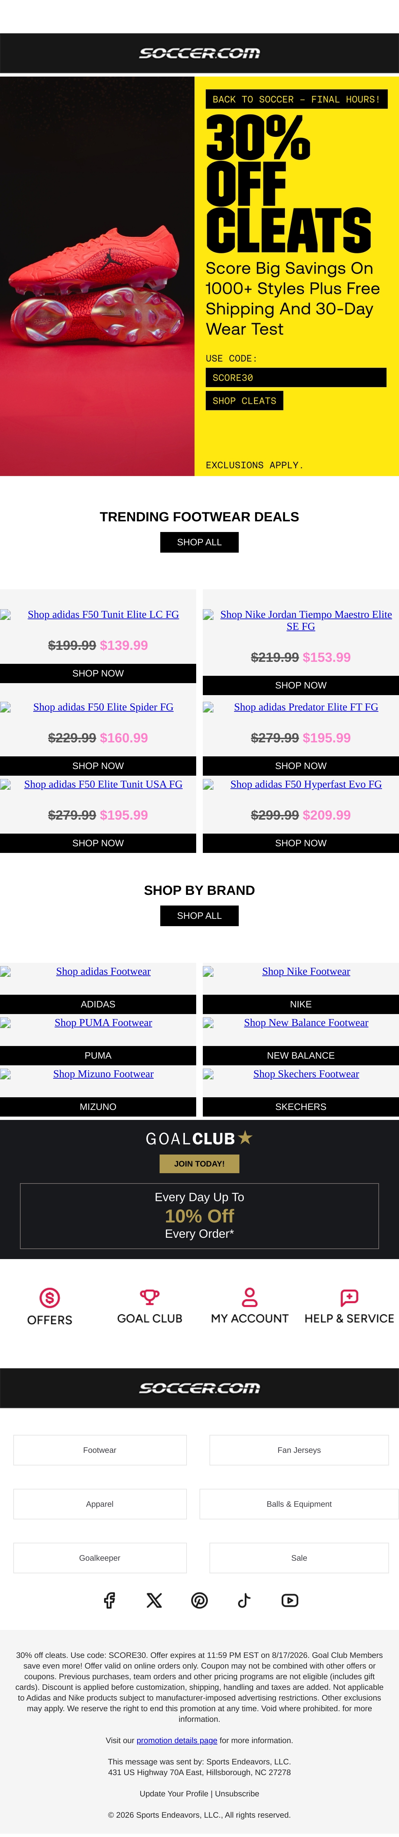The image size is (399, 1837).
Task: Click Join Today in Goal Club banner
Action: tap(199, 1163)
